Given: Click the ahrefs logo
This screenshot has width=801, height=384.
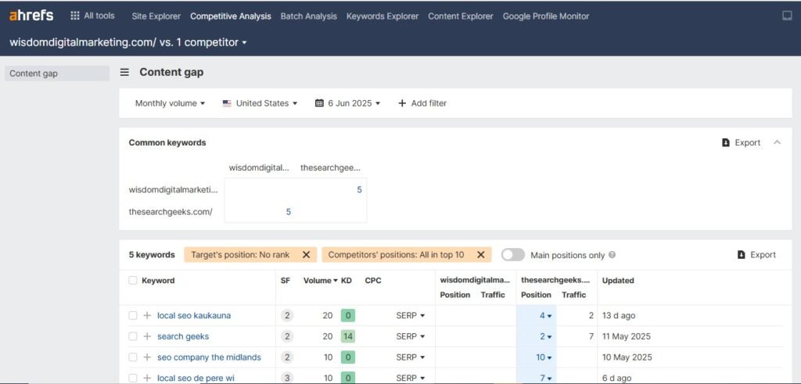Looking at the screenshot, I should [31, 16].
